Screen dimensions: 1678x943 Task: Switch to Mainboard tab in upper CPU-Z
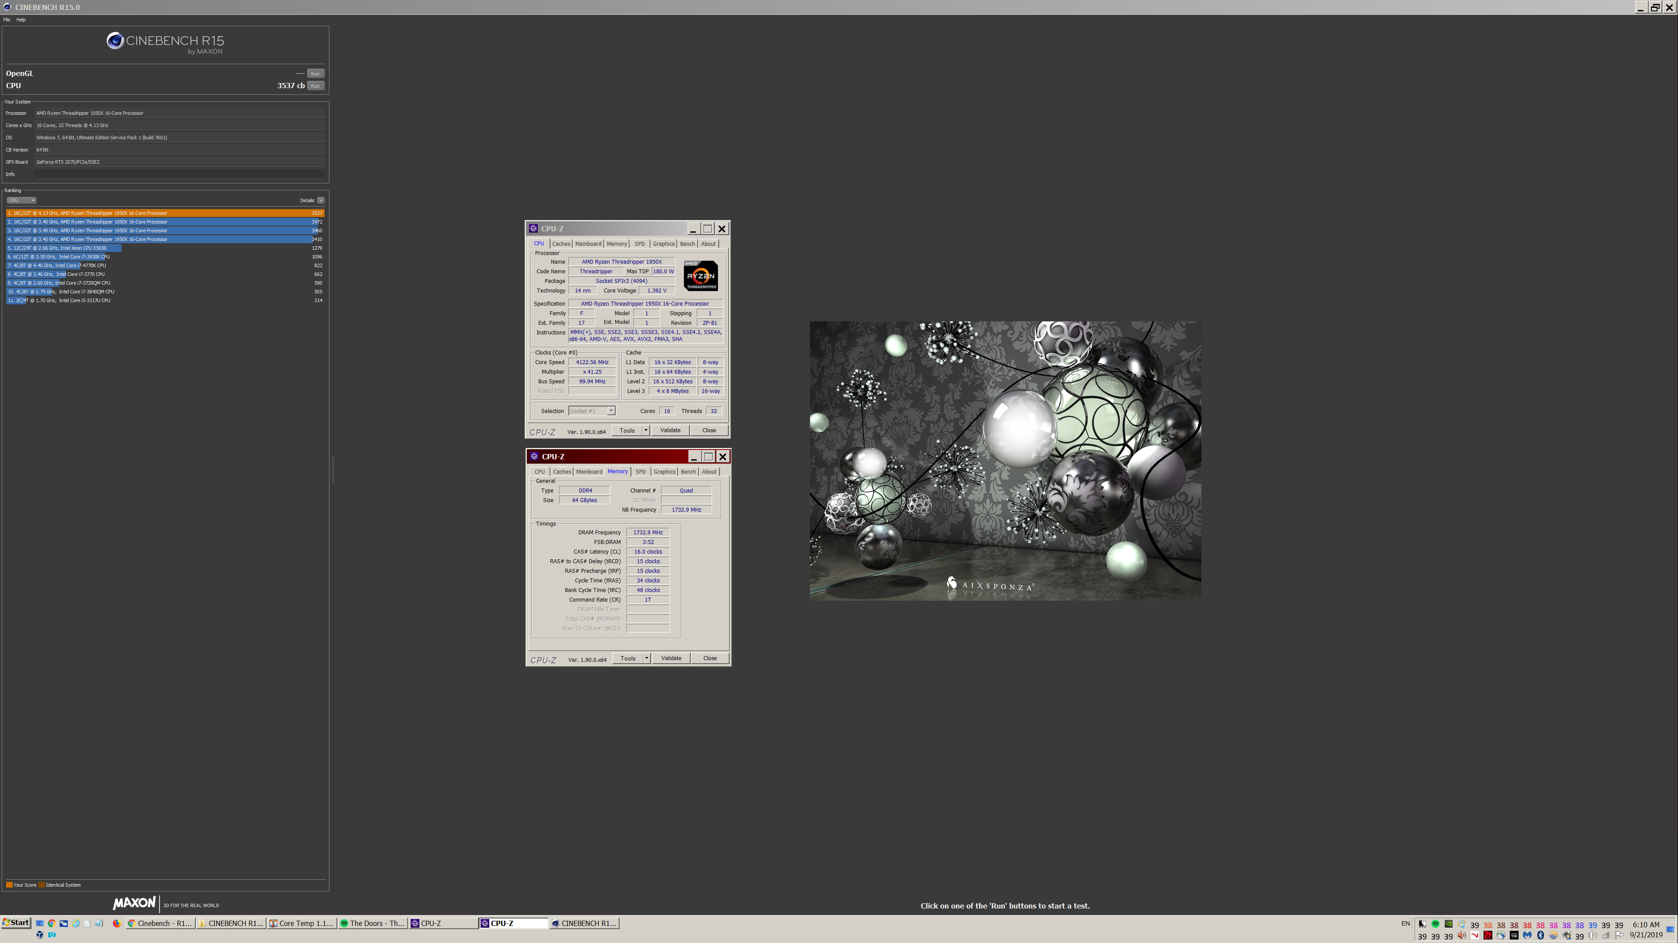588,244
